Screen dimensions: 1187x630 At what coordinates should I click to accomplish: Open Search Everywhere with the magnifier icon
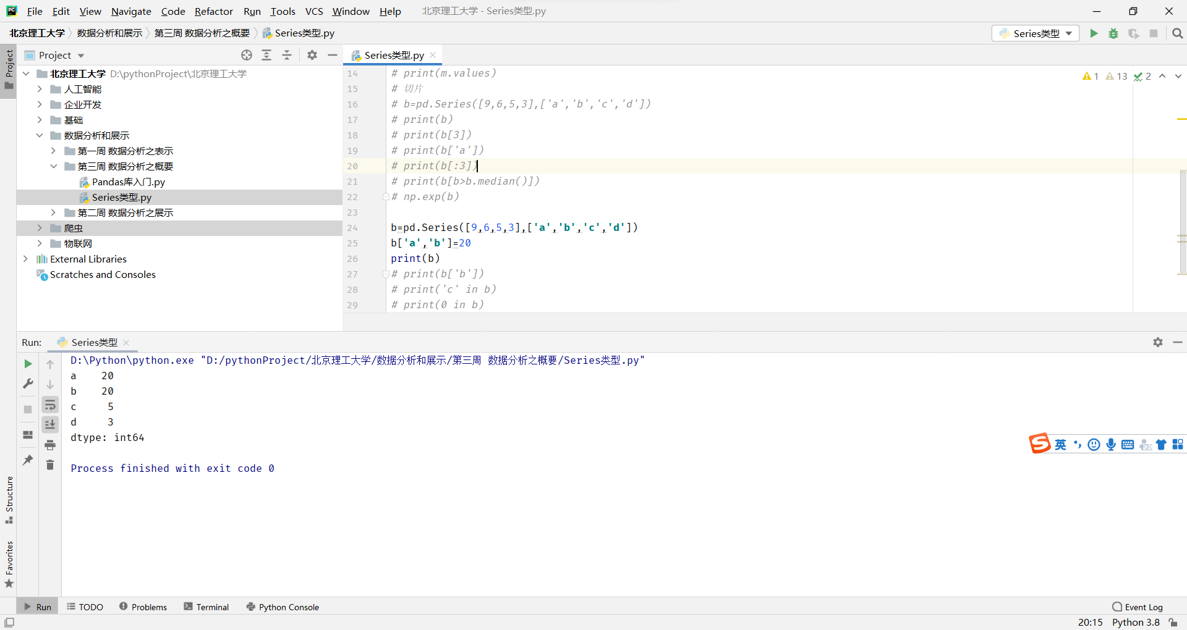[1178, 33]
